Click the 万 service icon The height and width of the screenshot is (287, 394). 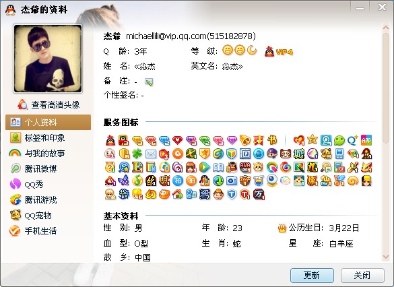(259, 194)
